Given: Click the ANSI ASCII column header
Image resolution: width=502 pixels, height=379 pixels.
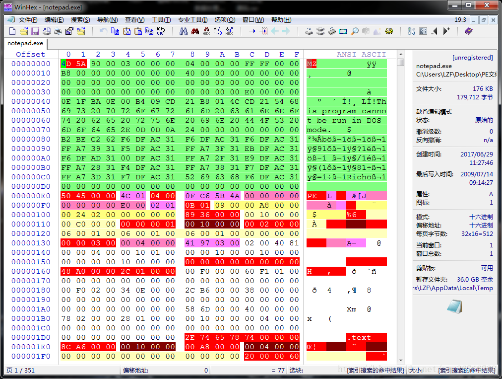Looking at the screenshot, I should [x=361, y=54].
